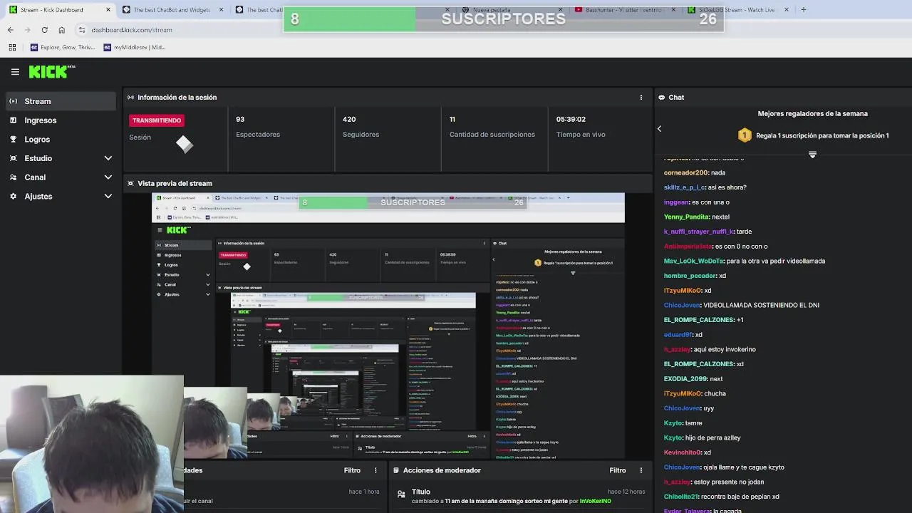Click username EXODIA_2099 in chat
The image size is (912, 513).
pyautogui.click(x=685, y=379)
